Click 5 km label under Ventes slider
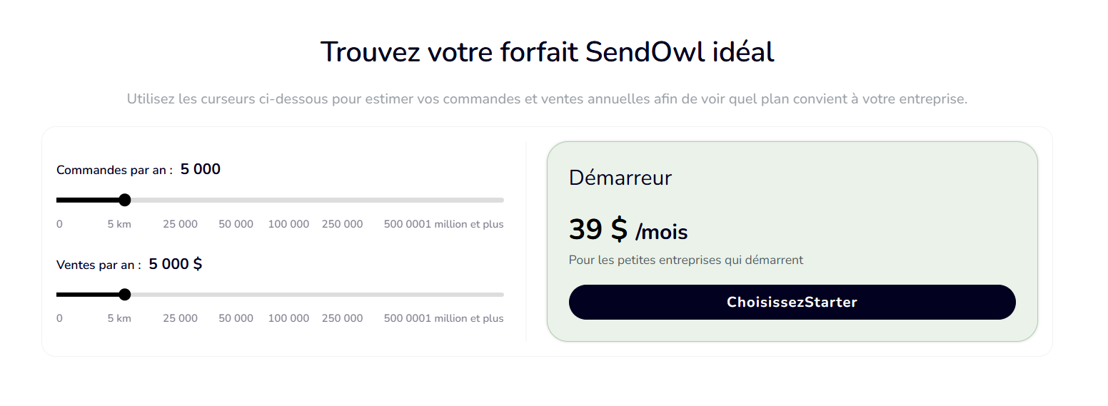The height and width of the screenshot is (406, 1108). click(119, 318)
